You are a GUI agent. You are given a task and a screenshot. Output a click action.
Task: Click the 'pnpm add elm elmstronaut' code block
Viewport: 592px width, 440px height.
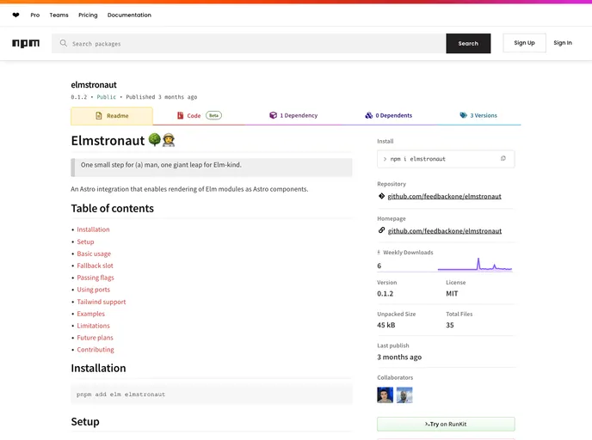click(x=212, y=394)
